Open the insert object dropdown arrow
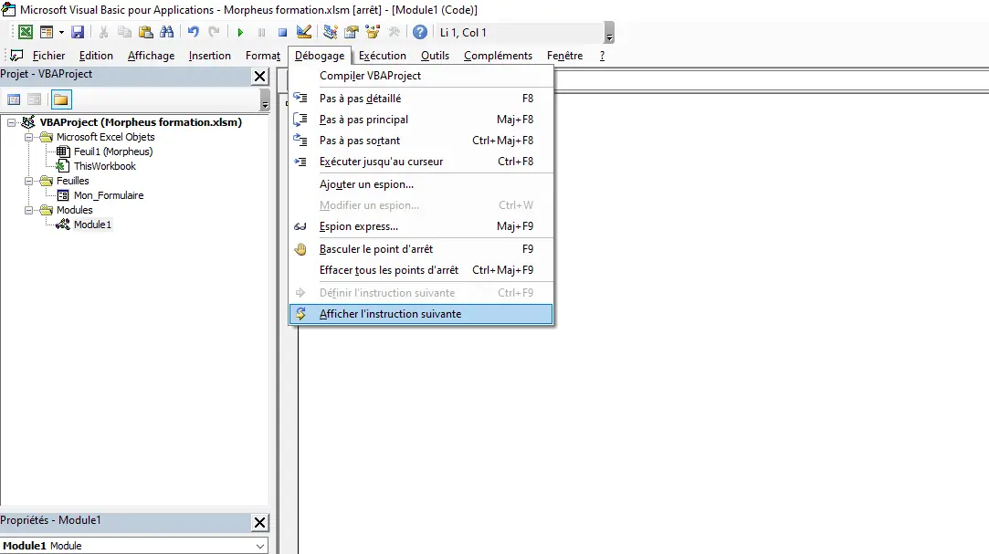The height and width of the screenshot is (554, 989). (x=61, y=32)
